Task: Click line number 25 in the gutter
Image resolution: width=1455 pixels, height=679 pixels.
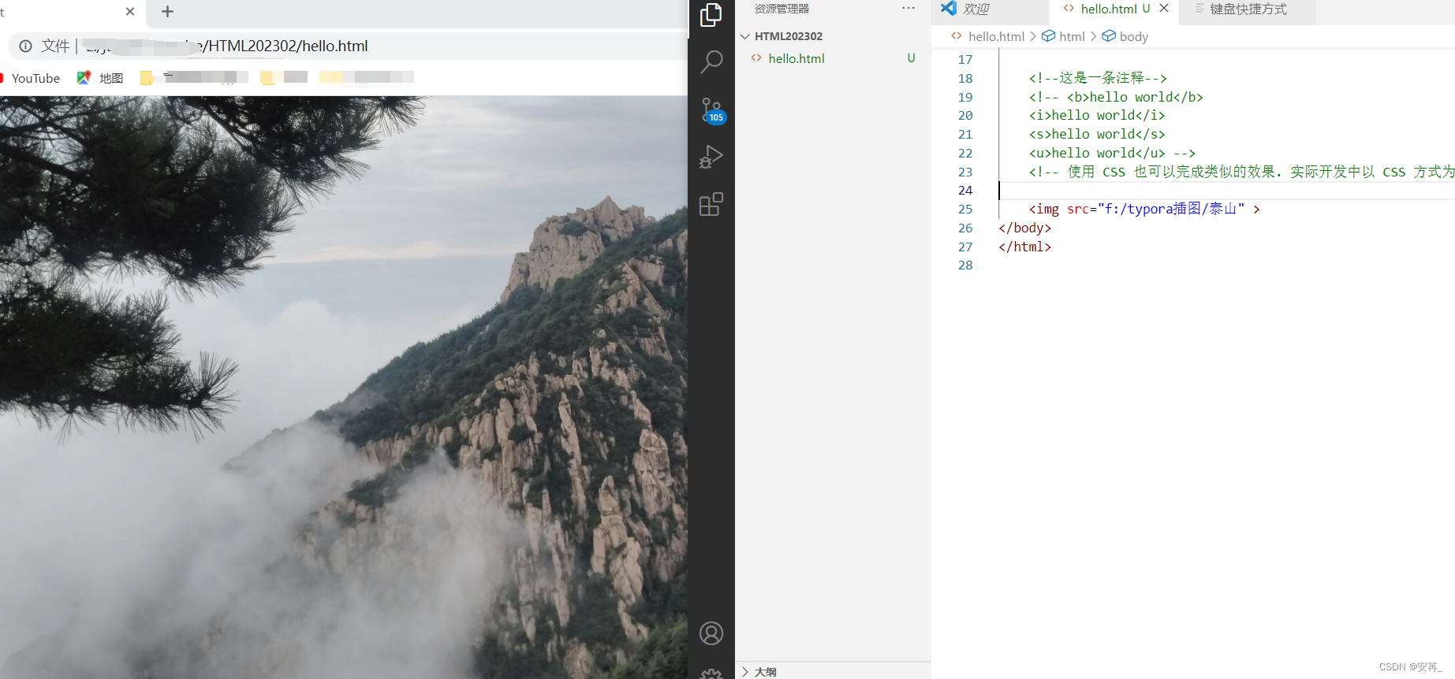Action: [965, 209]
